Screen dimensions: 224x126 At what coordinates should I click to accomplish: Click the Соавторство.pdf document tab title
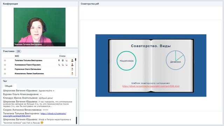coord(90,4)
